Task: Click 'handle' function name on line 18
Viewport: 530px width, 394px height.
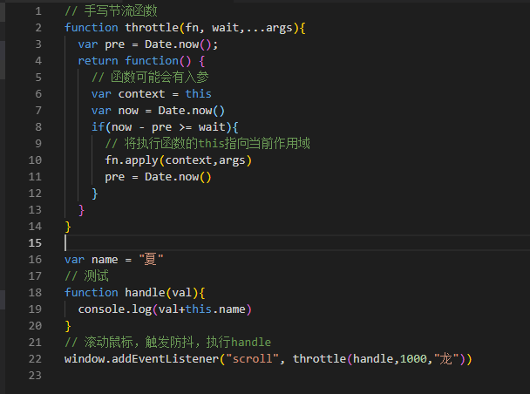Action: 145,293
